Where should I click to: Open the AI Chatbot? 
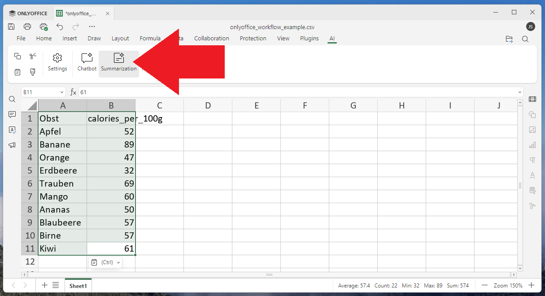tap(87, 62)
